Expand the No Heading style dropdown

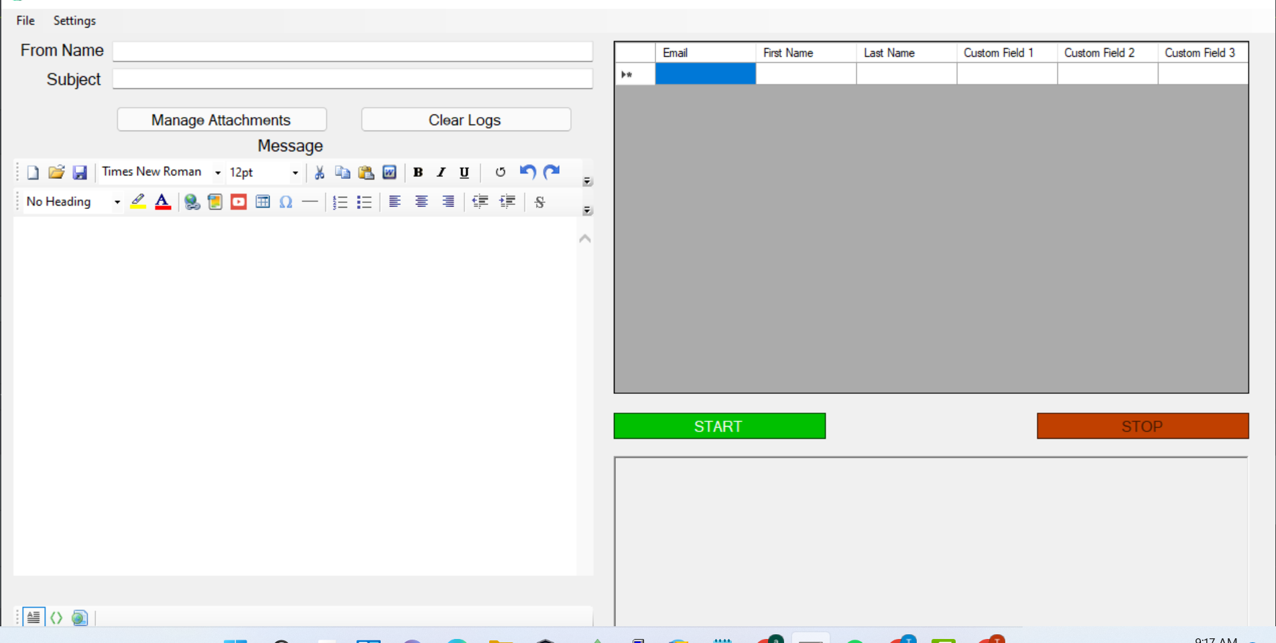tap(116, 202)
